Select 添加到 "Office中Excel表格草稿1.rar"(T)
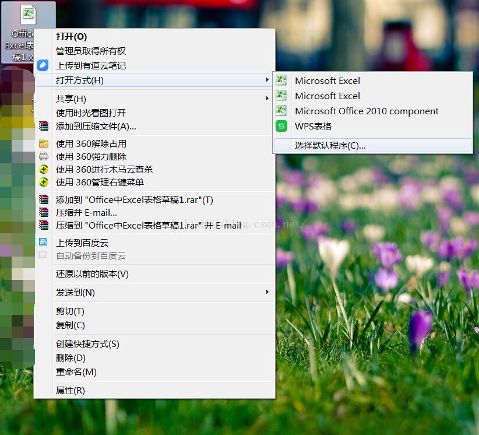Screen dimensions: 479x435 coord(155,199)
